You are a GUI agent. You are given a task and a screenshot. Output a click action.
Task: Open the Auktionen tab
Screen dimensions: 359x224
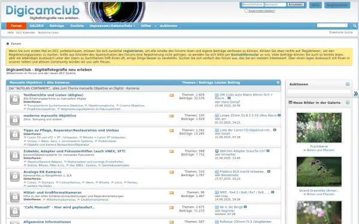(169, 26)
